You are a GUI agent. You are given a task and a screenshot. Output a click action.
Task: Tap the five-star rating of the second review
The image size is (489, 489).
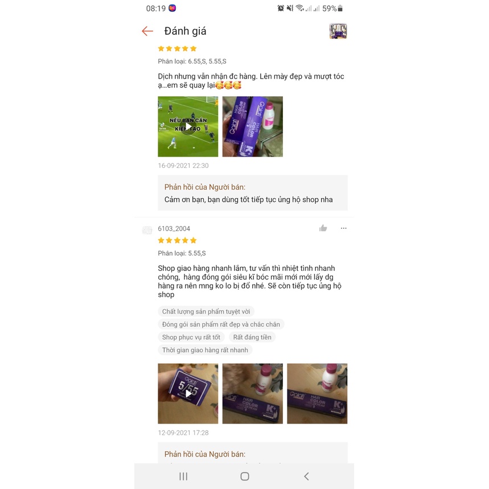point(177,240)
